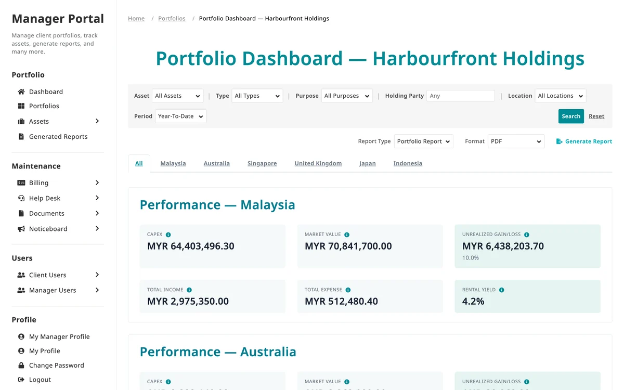Click the Manager Portal title
The width and height of the screenshot is (624, 390).
[x=58, y=19]
